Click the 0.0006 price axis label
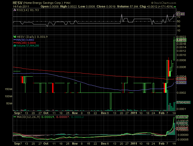 coord(181,67)
